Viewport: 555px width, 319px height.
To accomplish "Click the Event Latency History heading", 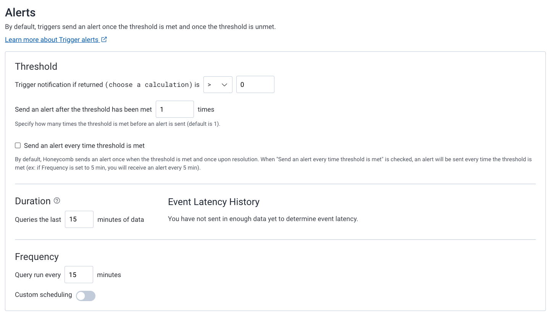I will (x=214, y=202).
